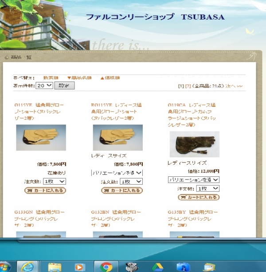This screenshot has height=272, width=266.
Task: Sort products by newest order link
Action: click(51, 78)
